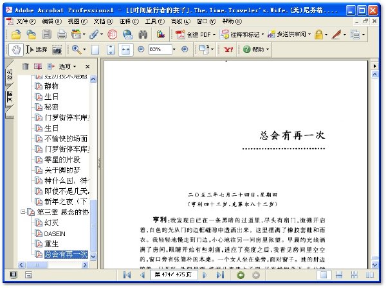Zoom in with the plus circle button
386x288 pixels.
(185, 50)
